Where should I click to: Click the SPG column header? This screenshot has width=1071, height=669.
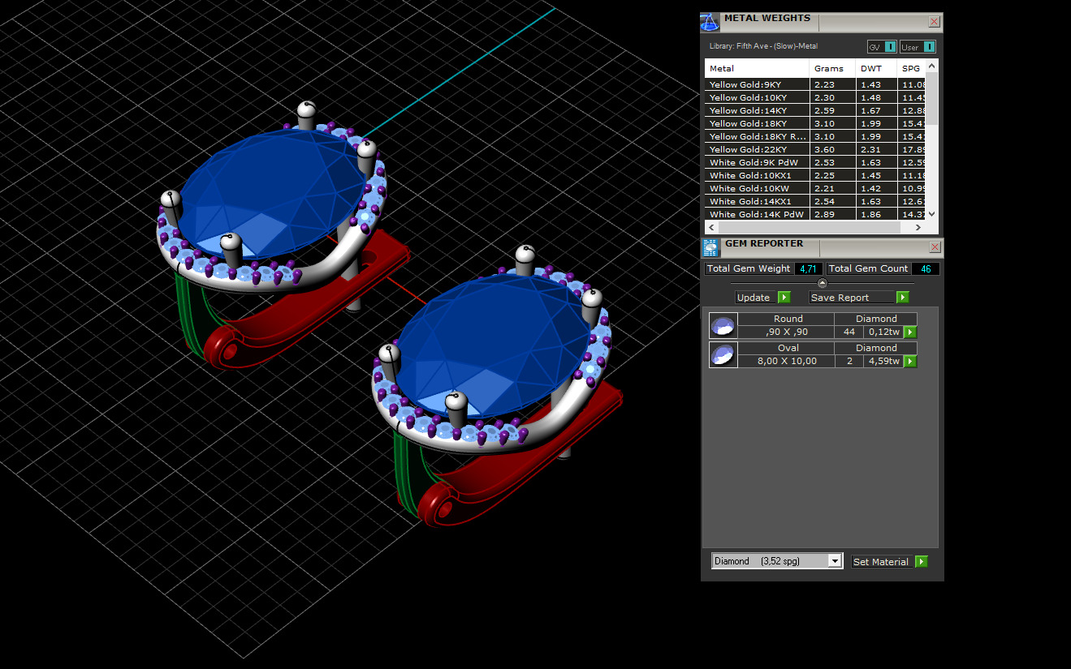point(911,68)
